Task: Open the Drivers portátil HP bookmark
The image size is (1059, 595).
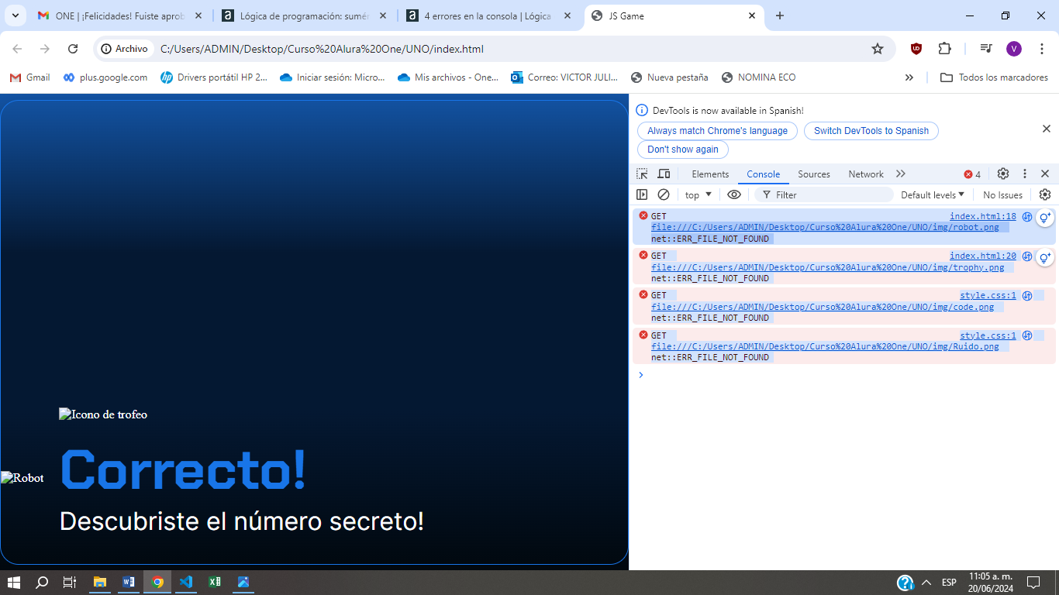Action: click(214, 77)
